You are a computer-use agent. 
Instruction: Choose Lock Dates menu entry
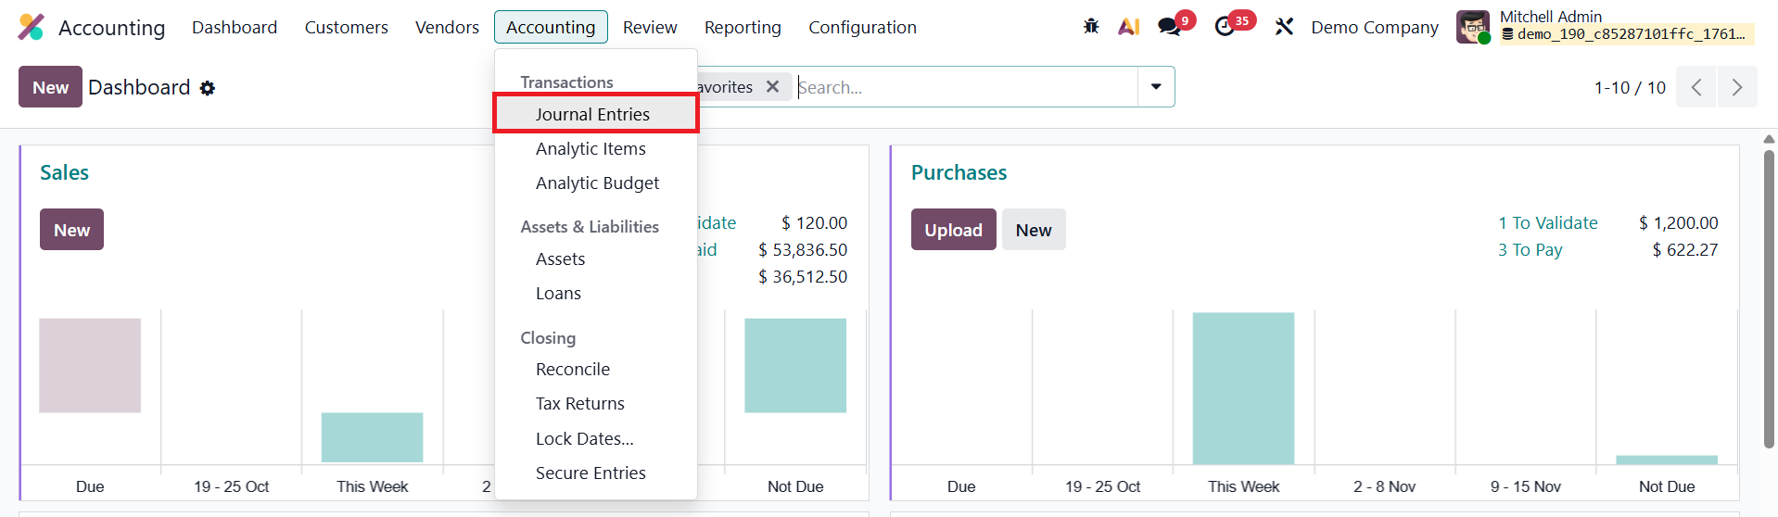[584, 439]
